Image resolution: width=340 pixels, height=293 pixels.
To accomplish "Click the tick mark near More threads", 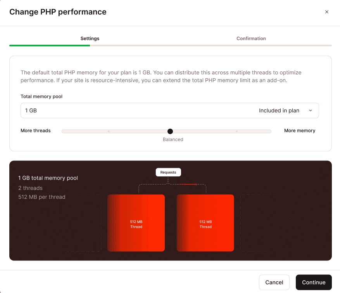I will (109, 131).
